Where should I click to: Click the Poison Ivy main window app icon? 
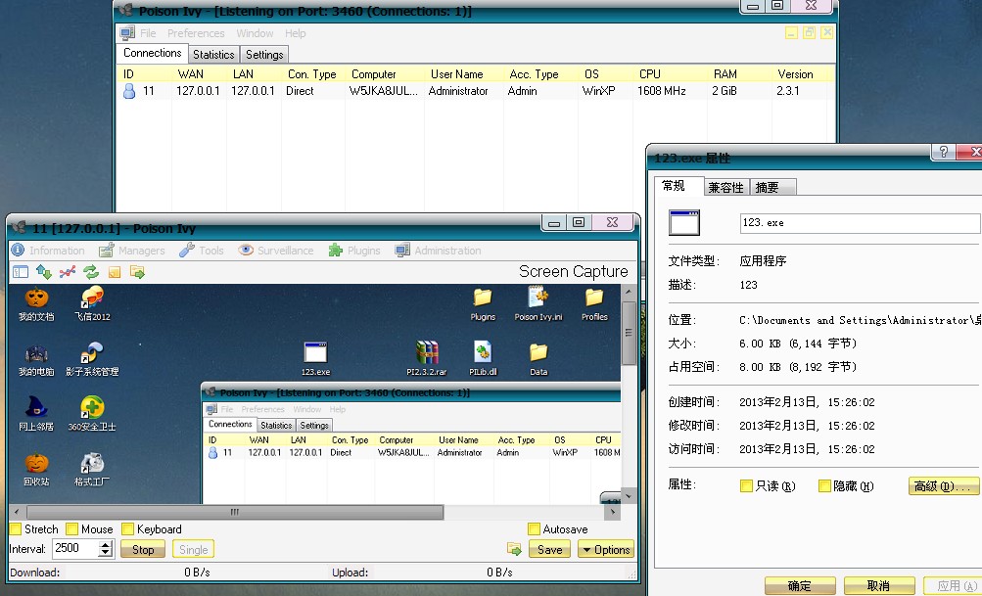[x=126, y=10]
